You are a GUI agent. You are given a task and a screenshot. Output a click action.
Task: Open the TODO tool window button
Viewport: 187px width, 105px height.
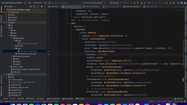(x=21, y=99)
